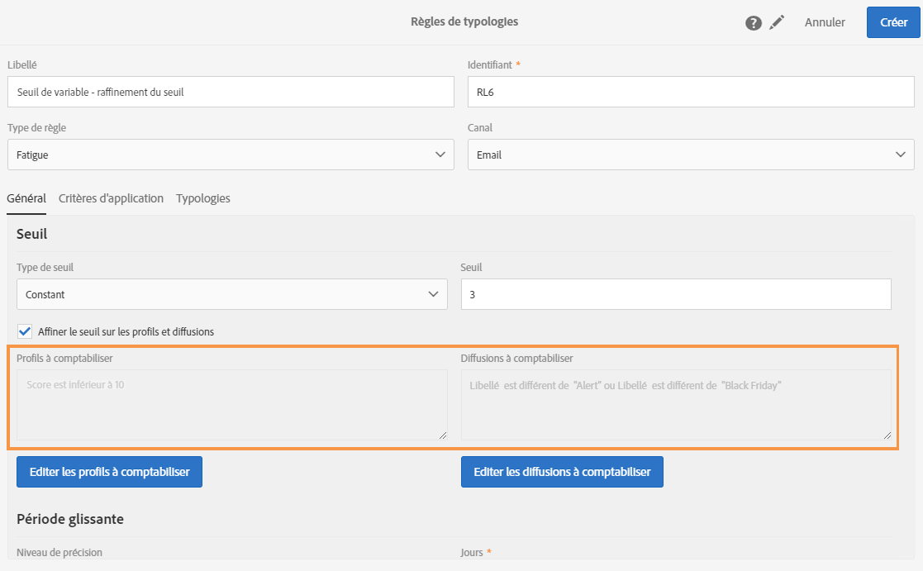Open the Canal dropdown showing Email
Image resolution: width=923 pixels, height=571 pixels.
[691, 155]
